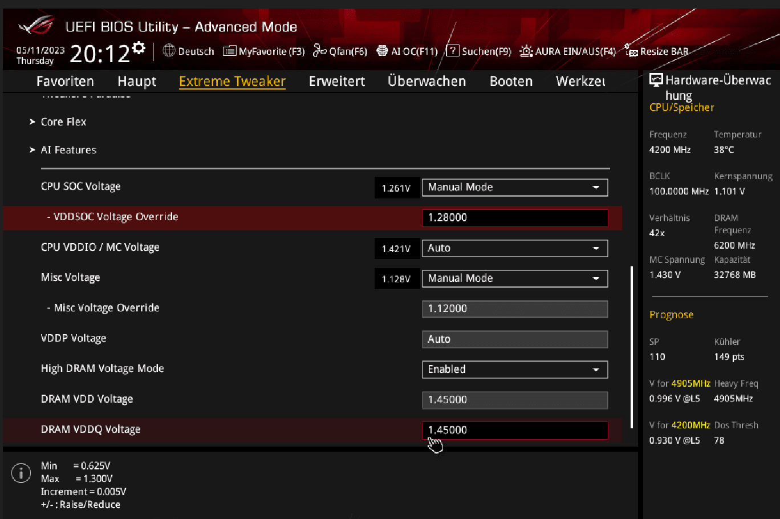Click the Prognose heading
The width and height of the screenshot is (780, 519).
tap(671, 315)
